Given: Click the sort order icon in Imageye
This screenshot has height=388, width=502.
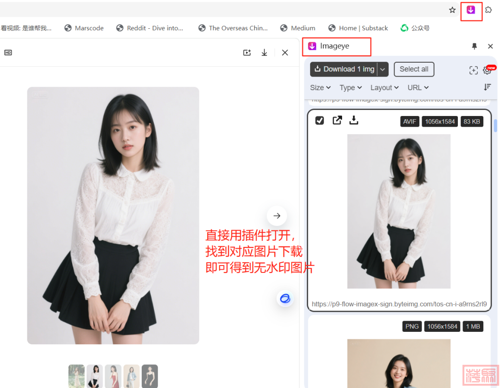Looking at the screenshot, I should [x=487, y=87].
